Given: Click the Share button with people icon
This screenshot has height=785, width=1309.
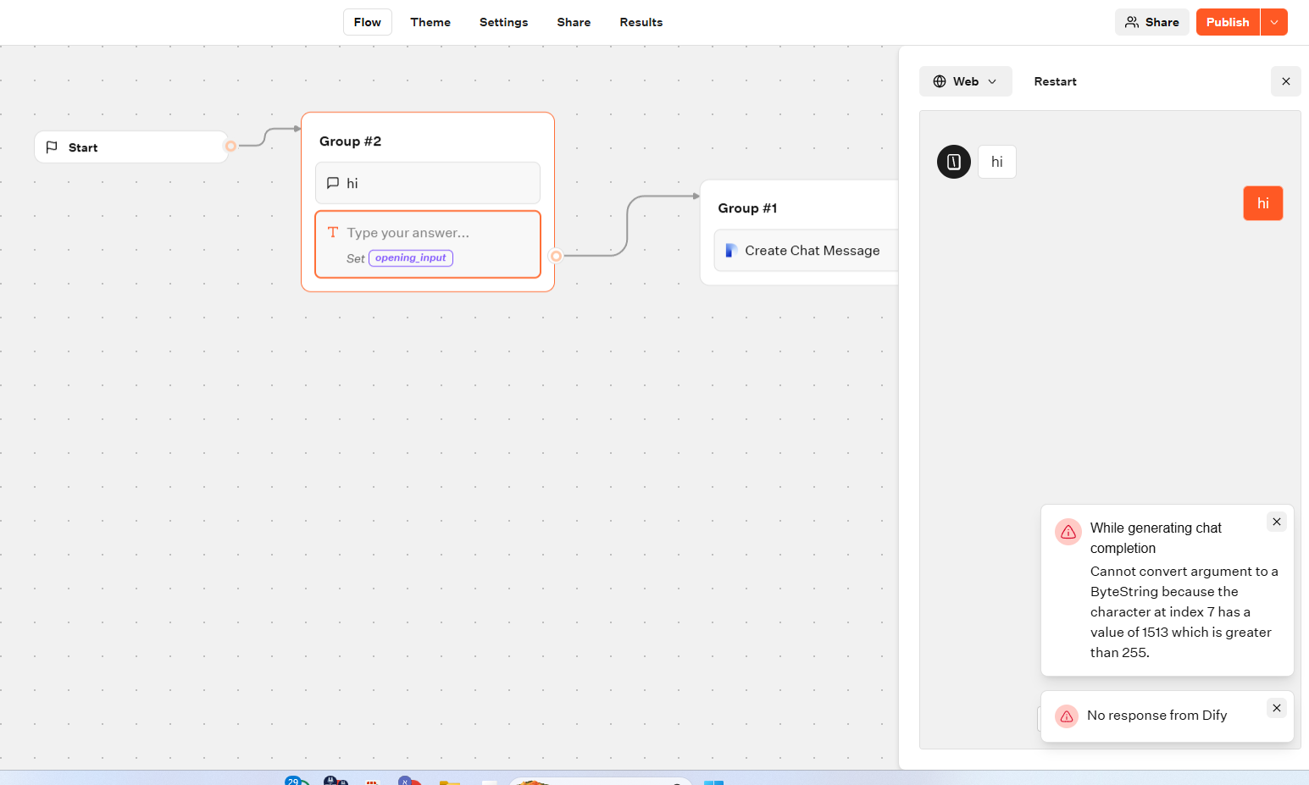Looking at the screenshot, I should click(x=1152, y=22).
